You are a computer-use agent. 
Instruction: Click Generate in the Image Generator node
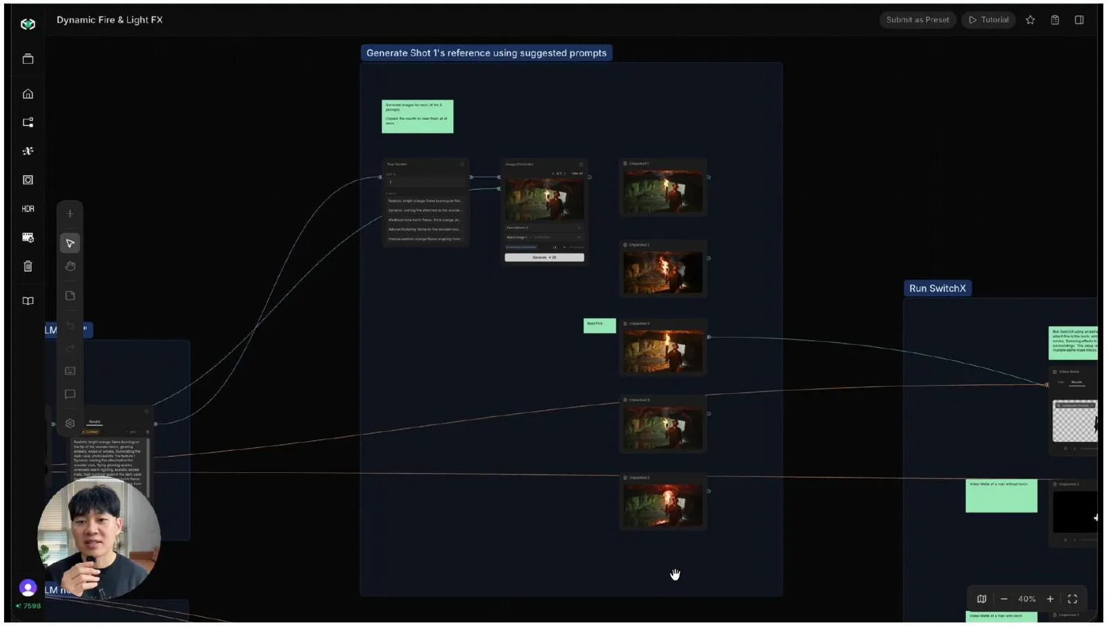[x=544, y=258]
